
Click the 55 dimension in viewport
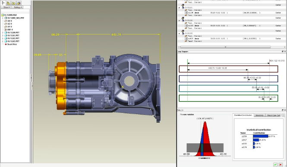coord(60,55)
